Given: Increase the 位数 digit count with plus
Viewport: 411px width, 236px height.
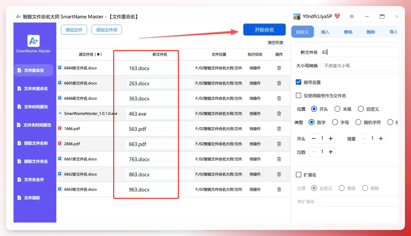Looking at the screenshot, I should 331,152.
